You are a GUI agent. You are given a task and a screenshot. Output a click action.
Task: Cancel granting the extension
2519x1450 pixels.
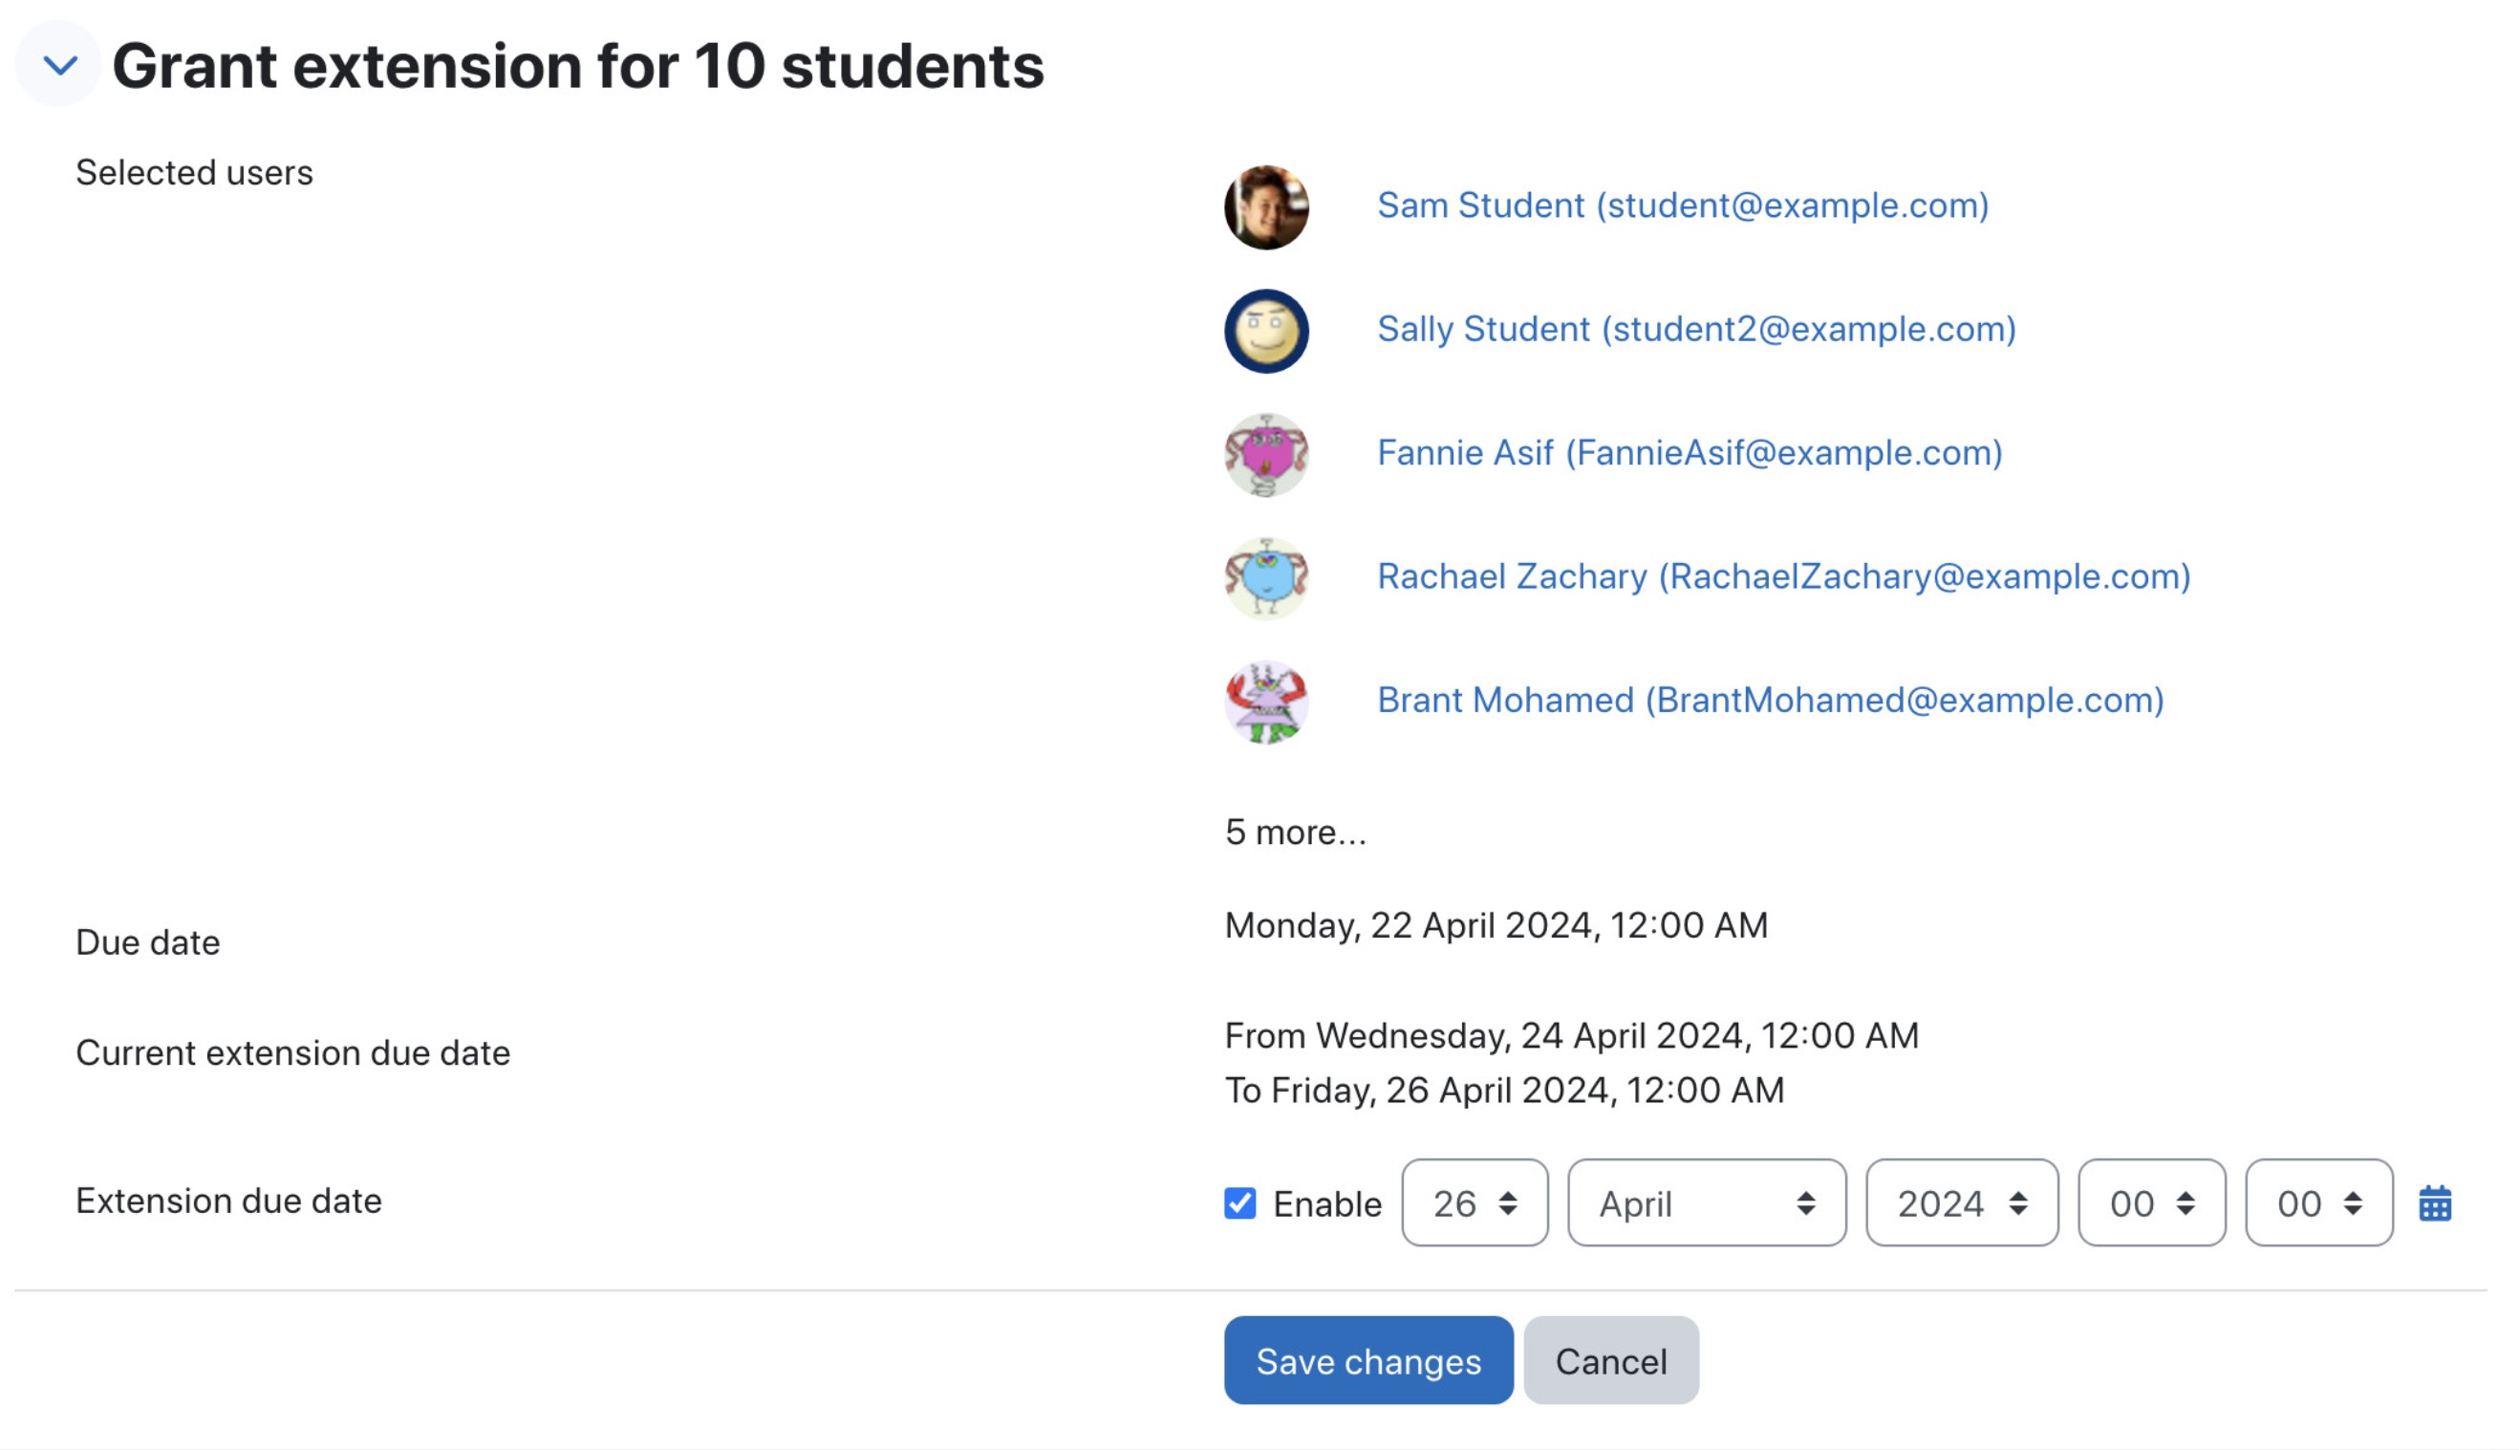tap(1611, 1360)
